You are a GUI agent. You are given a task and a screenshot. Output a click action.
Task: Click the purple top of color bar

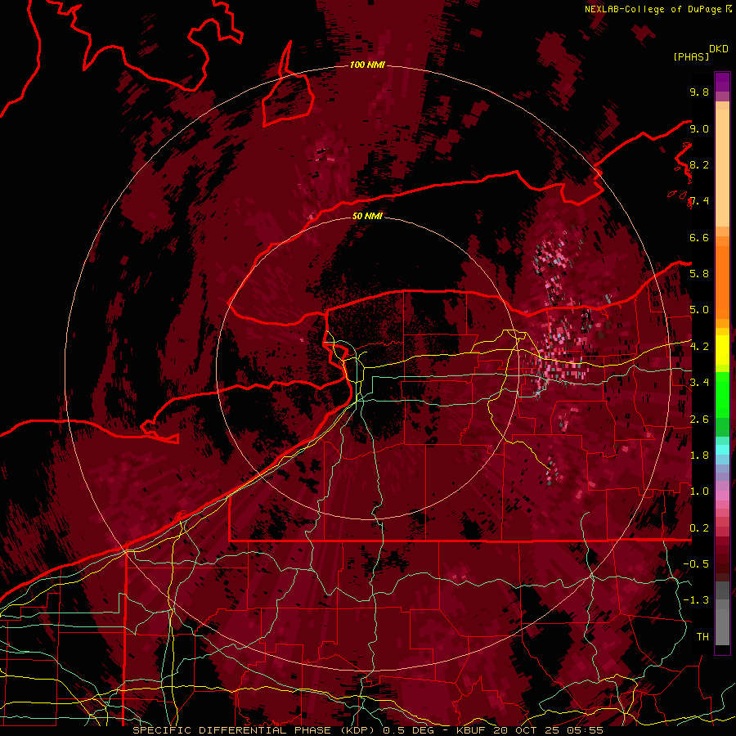[722, 82]
